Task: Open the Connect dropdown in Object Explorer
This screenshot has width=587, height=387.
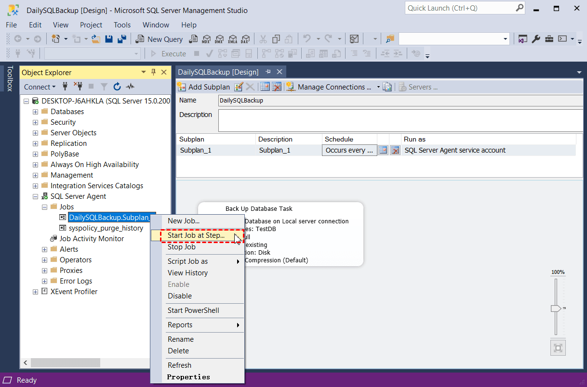Action: click(40, 87)
